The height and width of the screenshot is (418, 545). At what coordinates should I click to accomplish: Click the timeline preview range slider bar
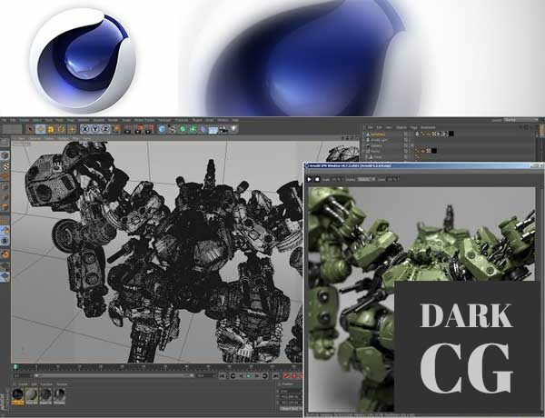[x=114, y=375]
